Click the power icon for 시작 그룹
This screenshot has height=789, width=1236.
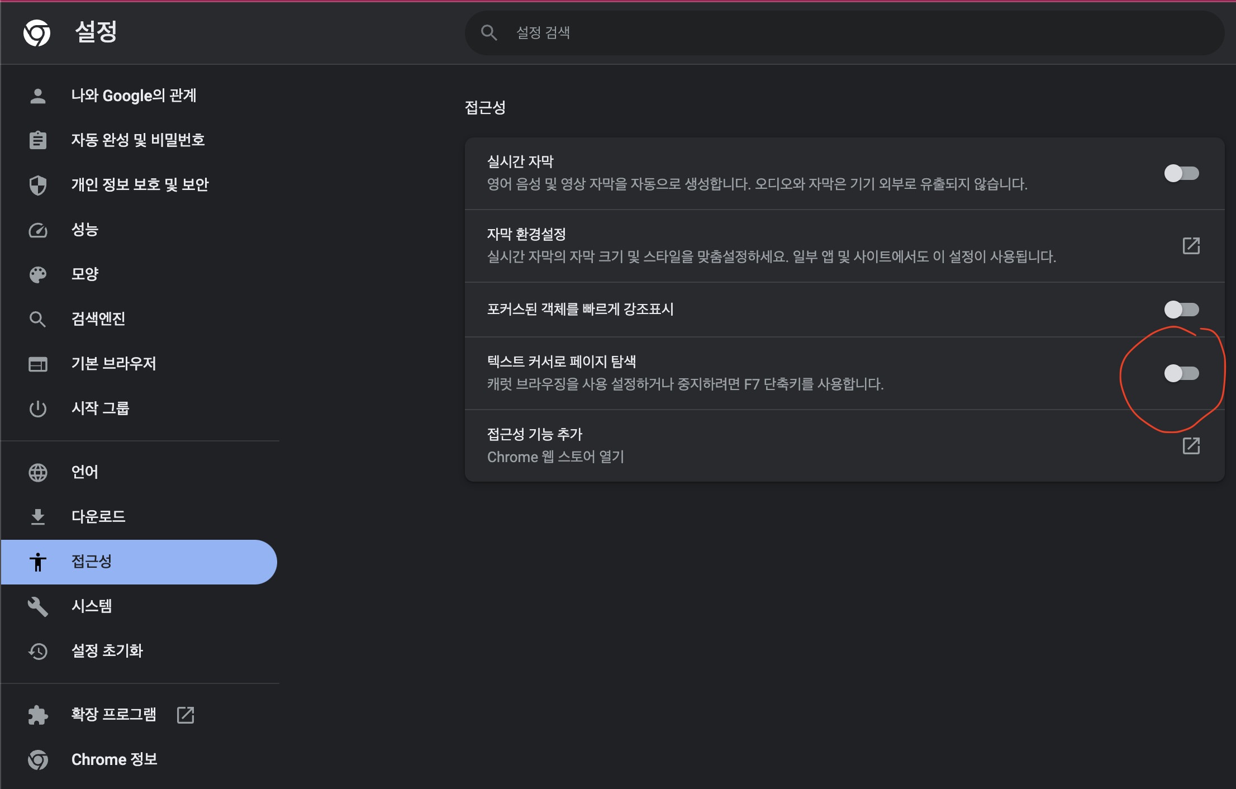[37, 408]
